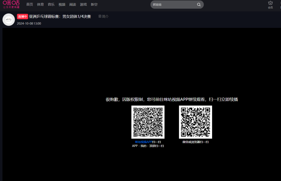The width and height of the screenshot is (281, 181).
Task: Open the 会员 membership icon
Action: pos(270,5)
